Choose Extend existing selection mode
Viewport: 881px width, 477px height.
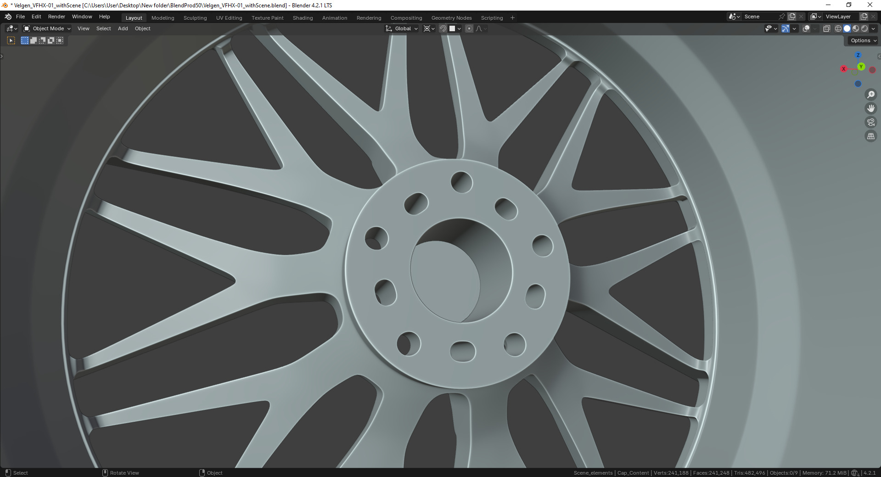click(x=34, y=40)
